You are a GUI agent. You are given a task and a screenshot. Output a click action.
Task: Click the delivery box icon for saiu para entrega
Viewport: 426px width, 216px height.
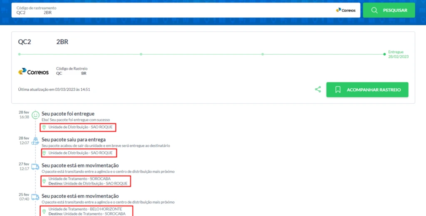[x=35, y=141]
